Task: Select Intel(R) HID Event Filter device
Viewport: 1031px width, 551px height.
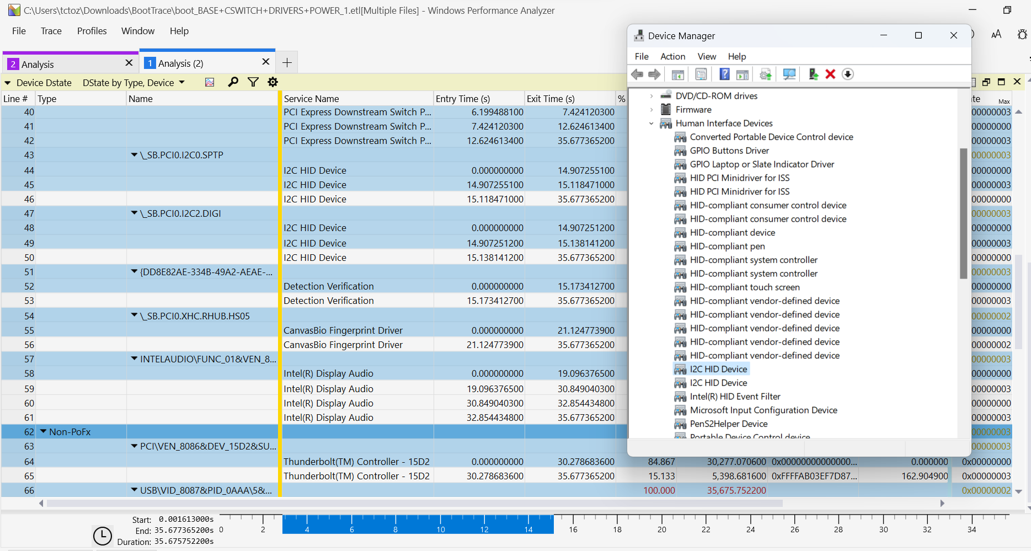Action: (735, 397)
